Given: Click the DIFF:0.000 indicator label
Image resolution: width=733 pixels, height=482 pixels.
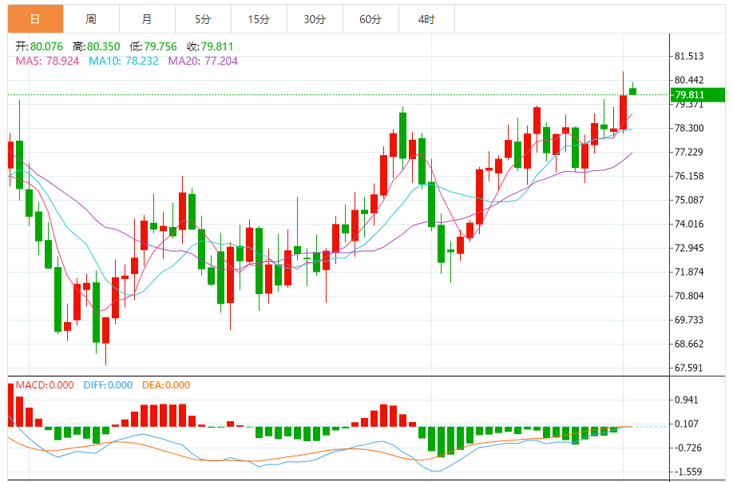Looking at the screenshot, I should pos(108,385).
